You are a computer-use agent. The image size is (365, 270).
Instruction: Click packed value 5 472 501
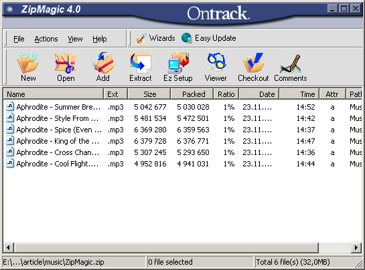pos(193,118)
